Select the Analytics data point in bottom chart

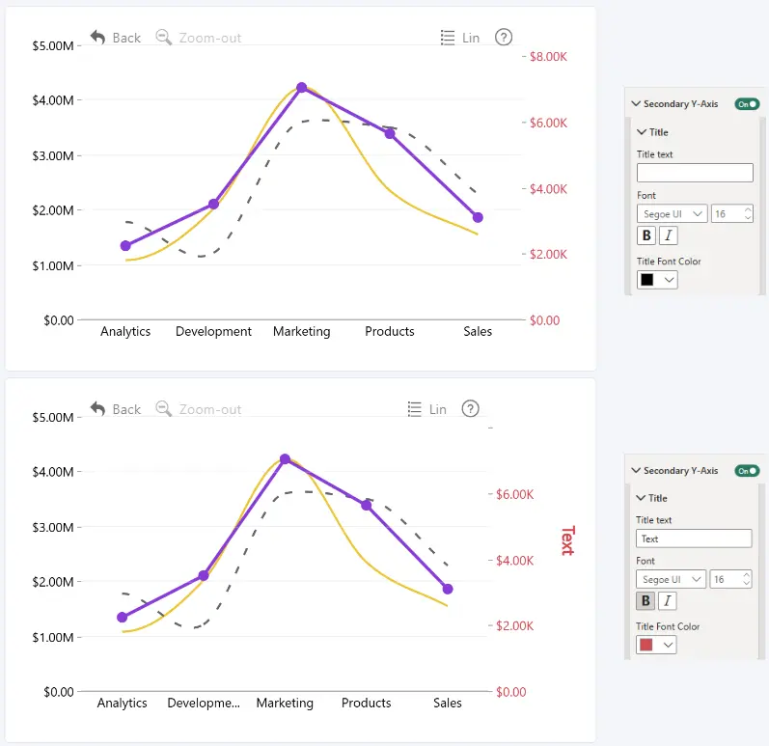coord(123,617)
